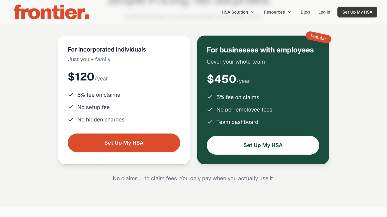The width and height of the screenshot is (387, 217).
Task: Click the checkmark beside "No per-employee fees"
Action: click(x=210, y=109)
